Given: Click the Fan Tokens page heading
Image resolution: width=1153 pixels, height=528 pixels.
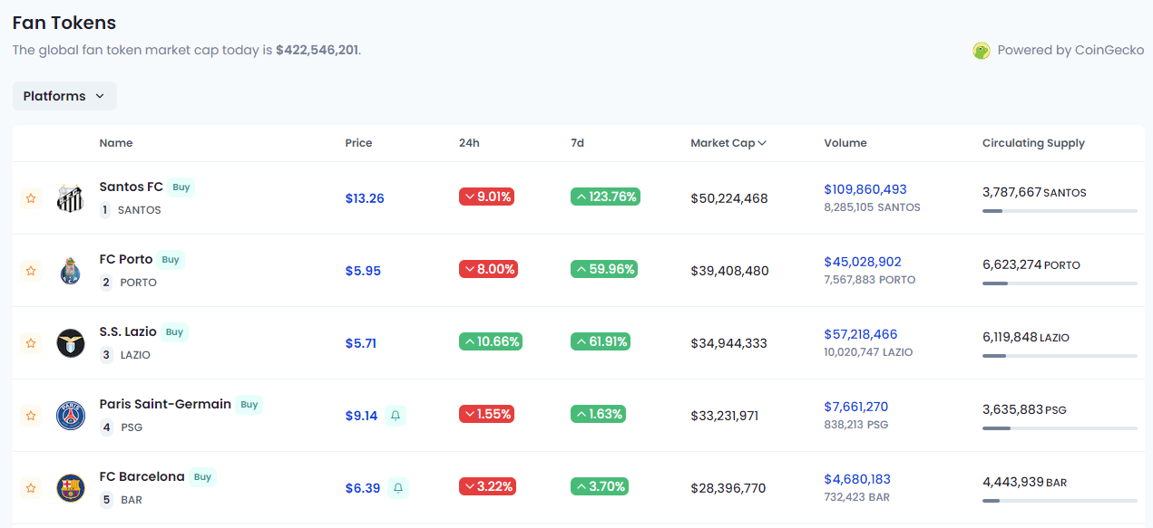Looking at the screenshot, I should pyautogui.click(x=64, y=23).
